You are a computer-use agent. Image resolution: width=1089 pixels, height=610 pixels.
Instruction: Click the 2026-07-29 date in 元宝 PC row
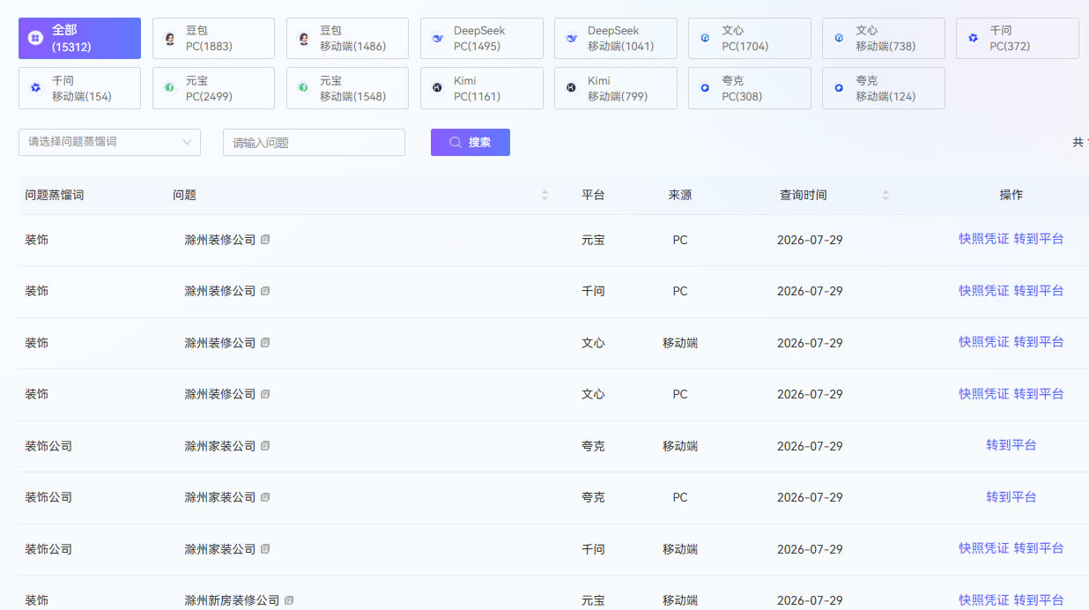[x=810, y=240]
